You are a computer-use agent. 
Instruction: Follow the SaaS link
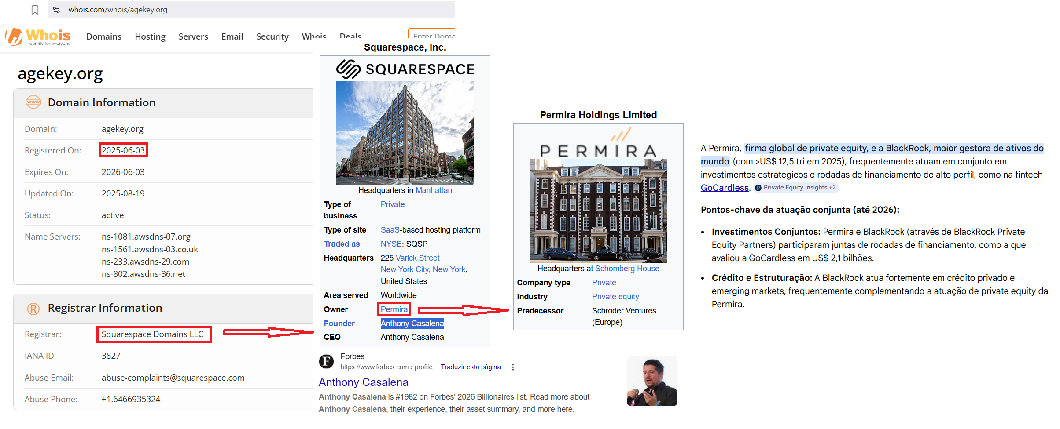[390, 230]
